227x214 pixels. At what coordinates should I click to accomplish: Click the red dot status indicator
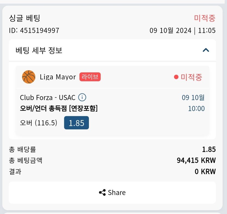176,77
